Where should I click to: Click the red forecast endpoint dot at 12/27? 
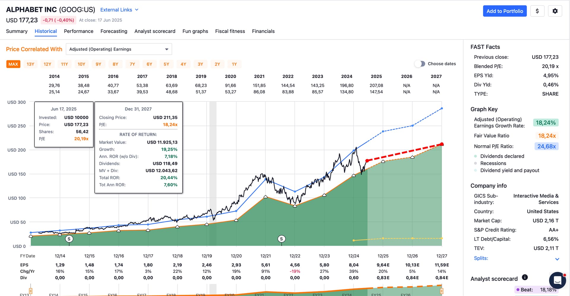[x=442, y=144]
